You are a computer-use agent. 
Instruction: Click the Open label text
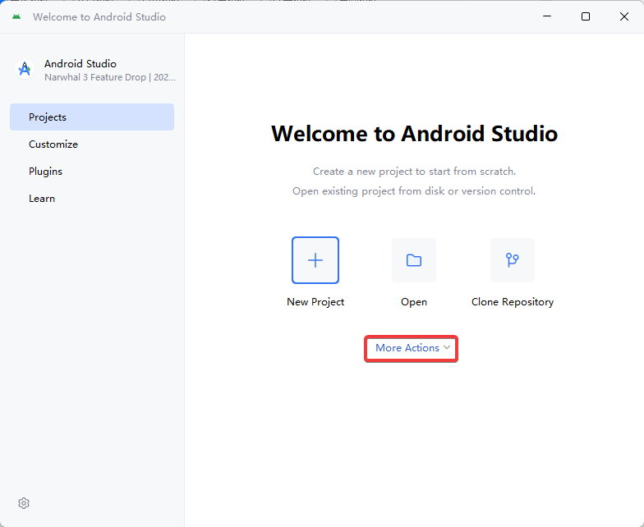(x=414, y=302)
